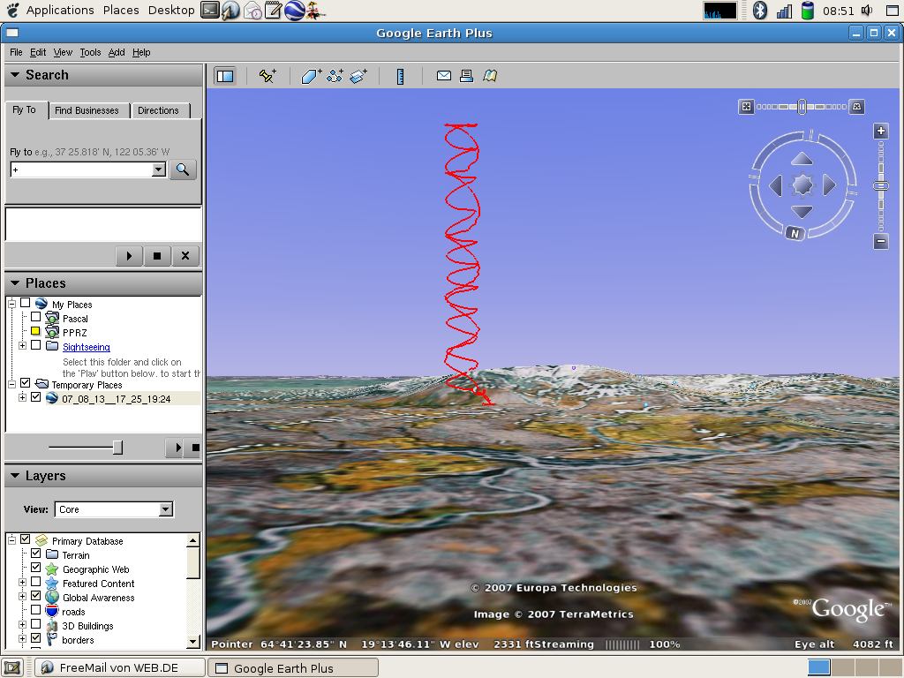Click the search results play button
The height and width of the screenshot is (678, 904).
tap(129, 256)
